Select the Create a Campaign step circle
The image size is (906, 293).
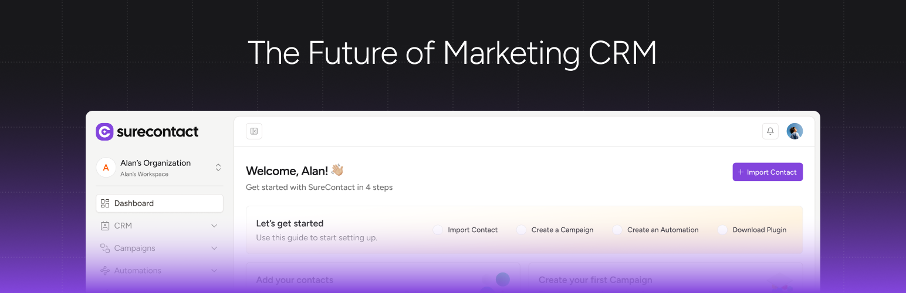(x=521, y=230)
